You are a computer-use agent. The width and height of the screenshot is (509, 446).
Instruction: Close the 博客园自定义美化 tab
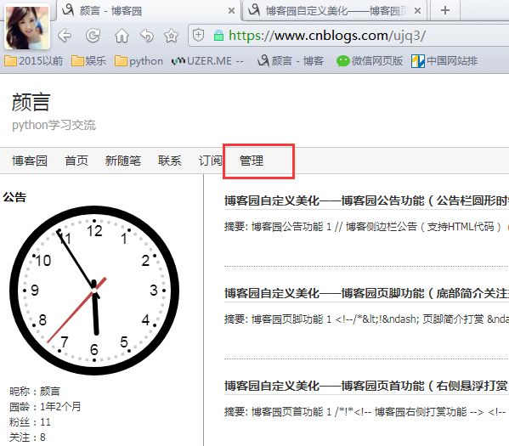(418, 11)
